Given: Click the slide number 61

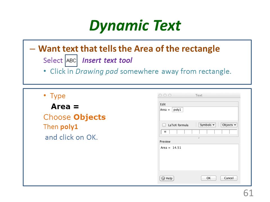Looking at the screenshot, I should 248,193.
